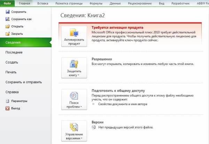Open the Вид tab

[162, 3]
